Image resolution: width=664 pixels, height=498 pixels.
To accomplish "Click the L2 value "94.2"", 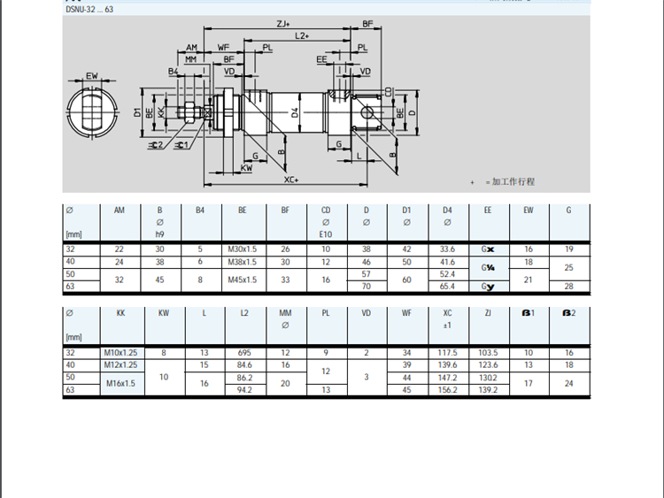I will (244, 390).
